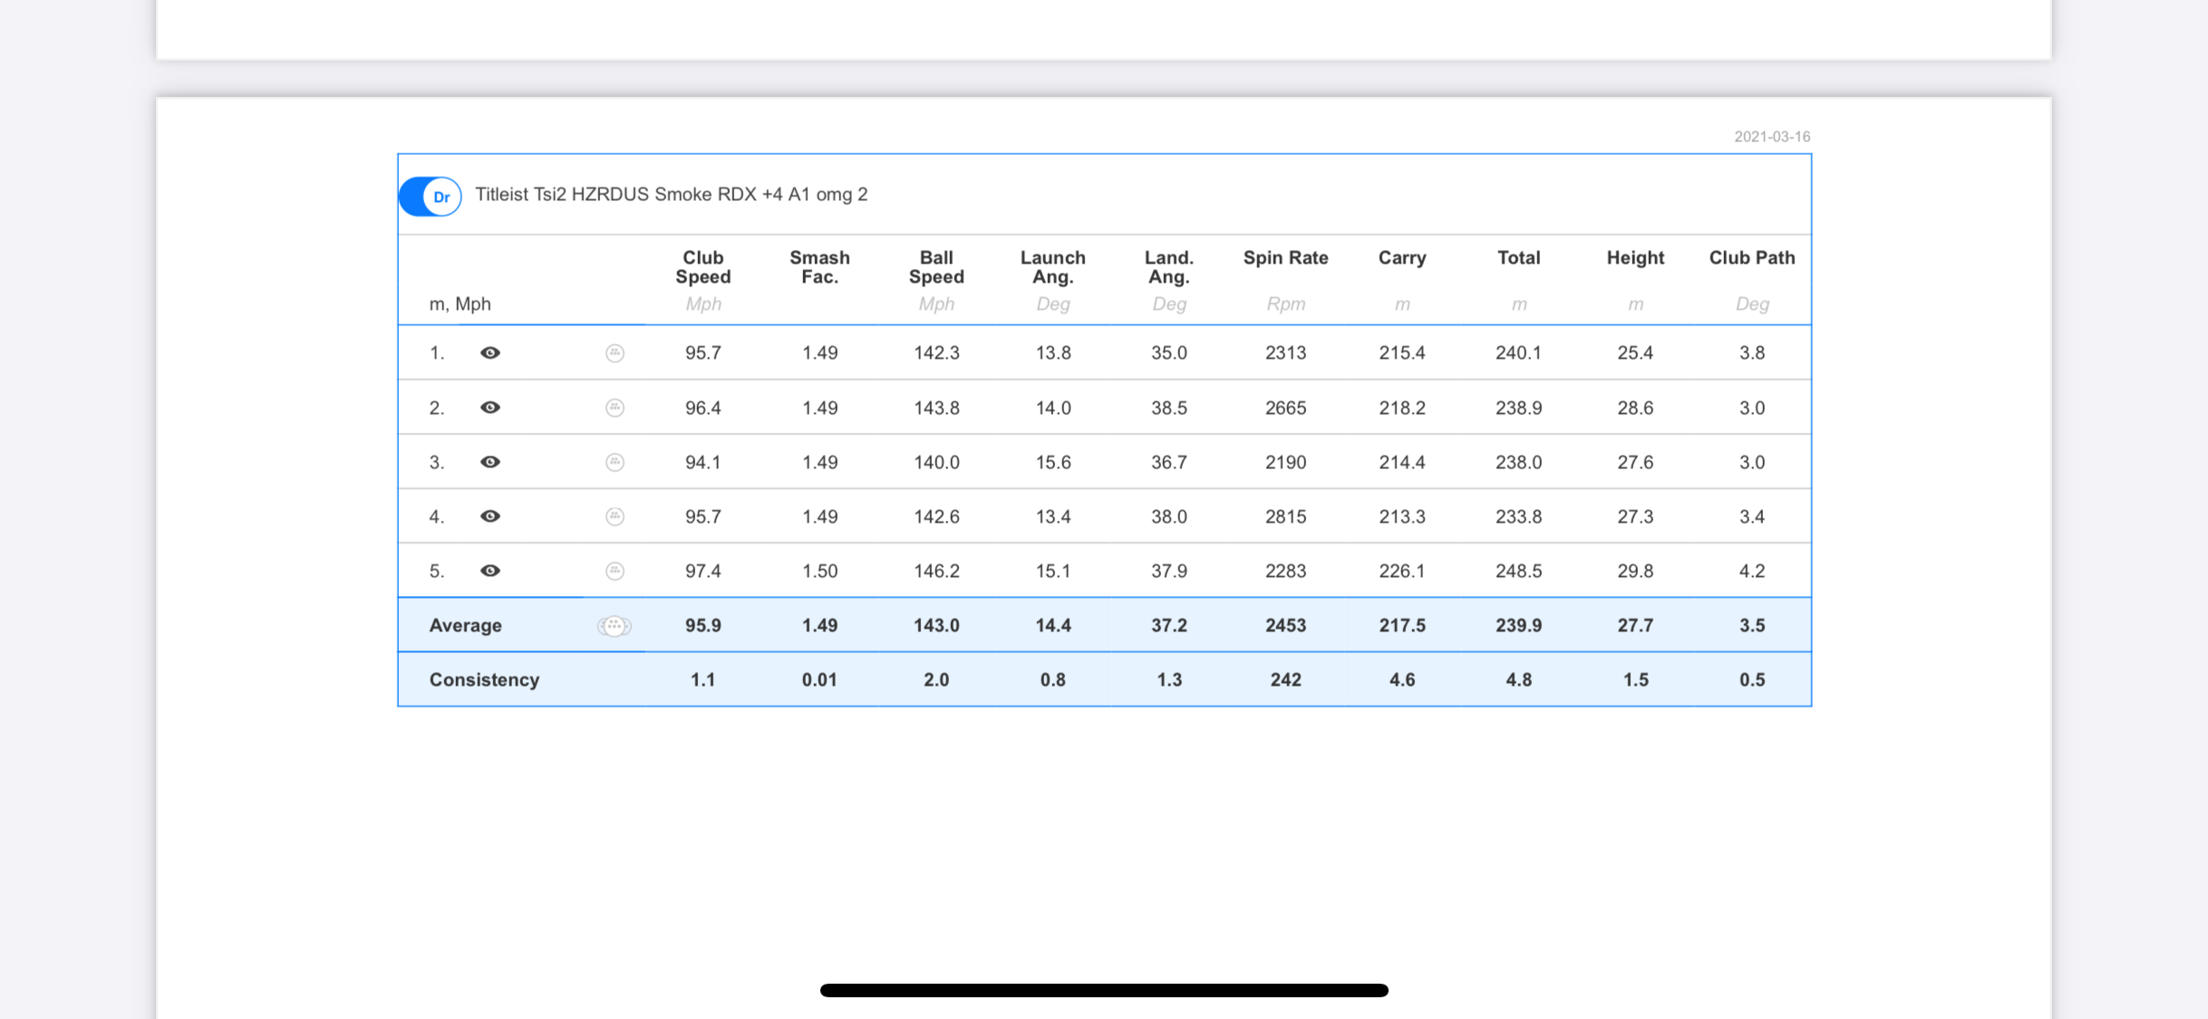Click club path value 4.2
Viewport: 2208px width, 1019px height.
pos(1751,570)
